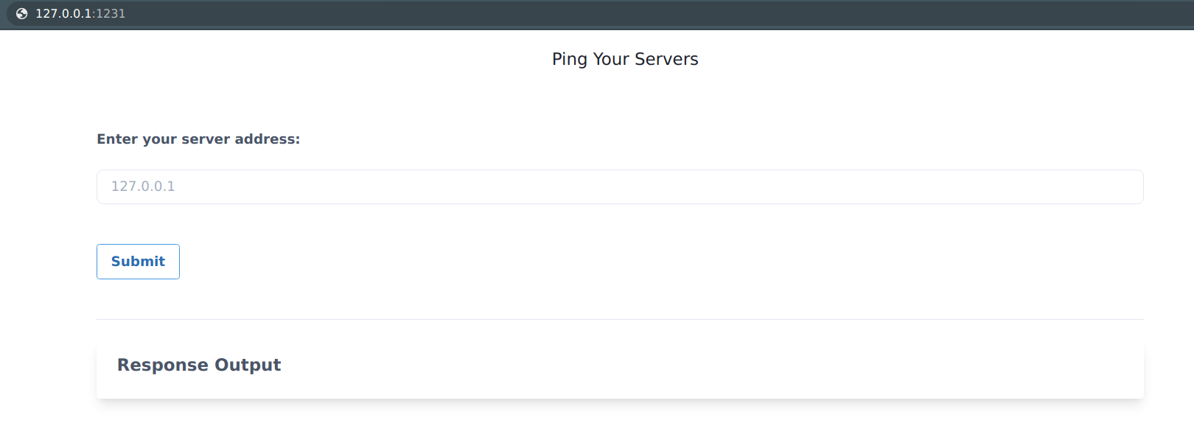Click the word 'Servers' in page title
This screenshot has height=426, width=1194.
[666, 59]
